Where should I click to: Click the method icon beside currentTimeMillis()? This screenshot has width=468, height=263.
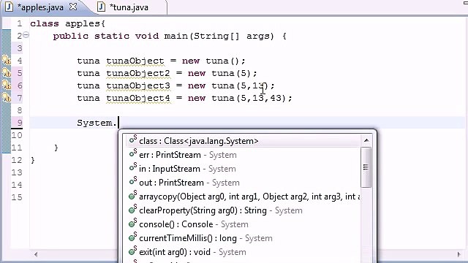(132, 237)
